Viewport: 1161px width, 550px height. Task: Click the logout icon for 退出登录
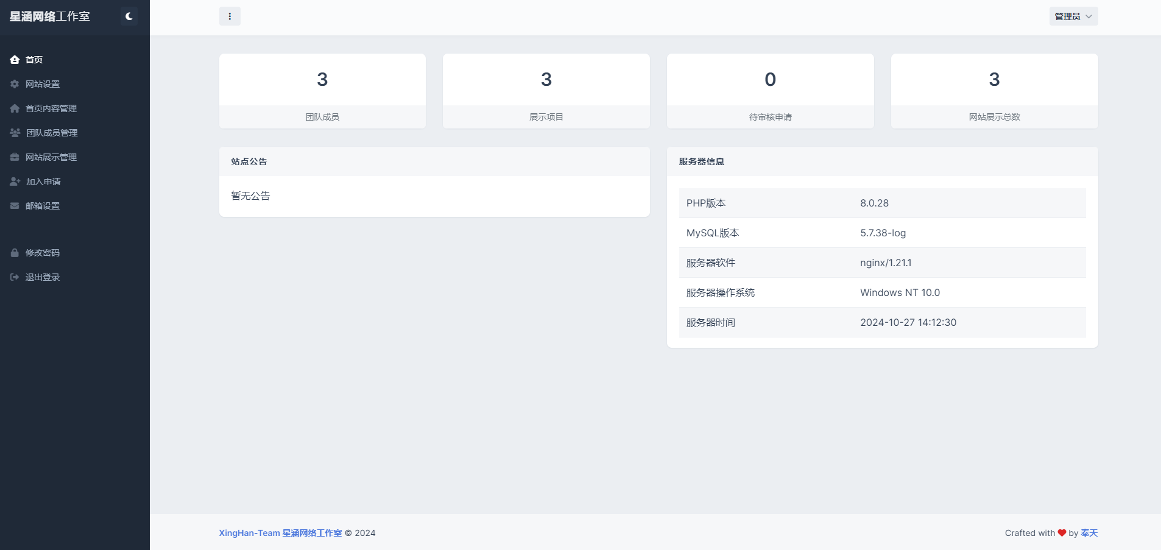(x=15, y=277)
